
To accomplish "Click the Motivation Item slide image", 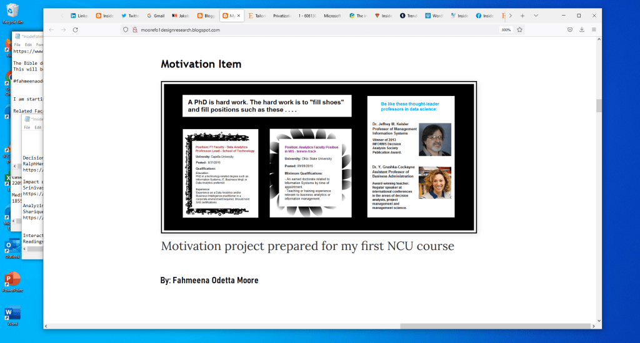I will 319,157.
